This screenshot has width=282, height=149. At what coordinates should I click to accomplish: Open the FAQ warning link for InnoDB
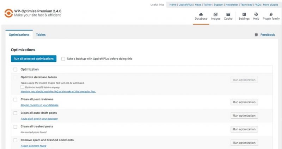pyautogui.click(x=58, y=91)
